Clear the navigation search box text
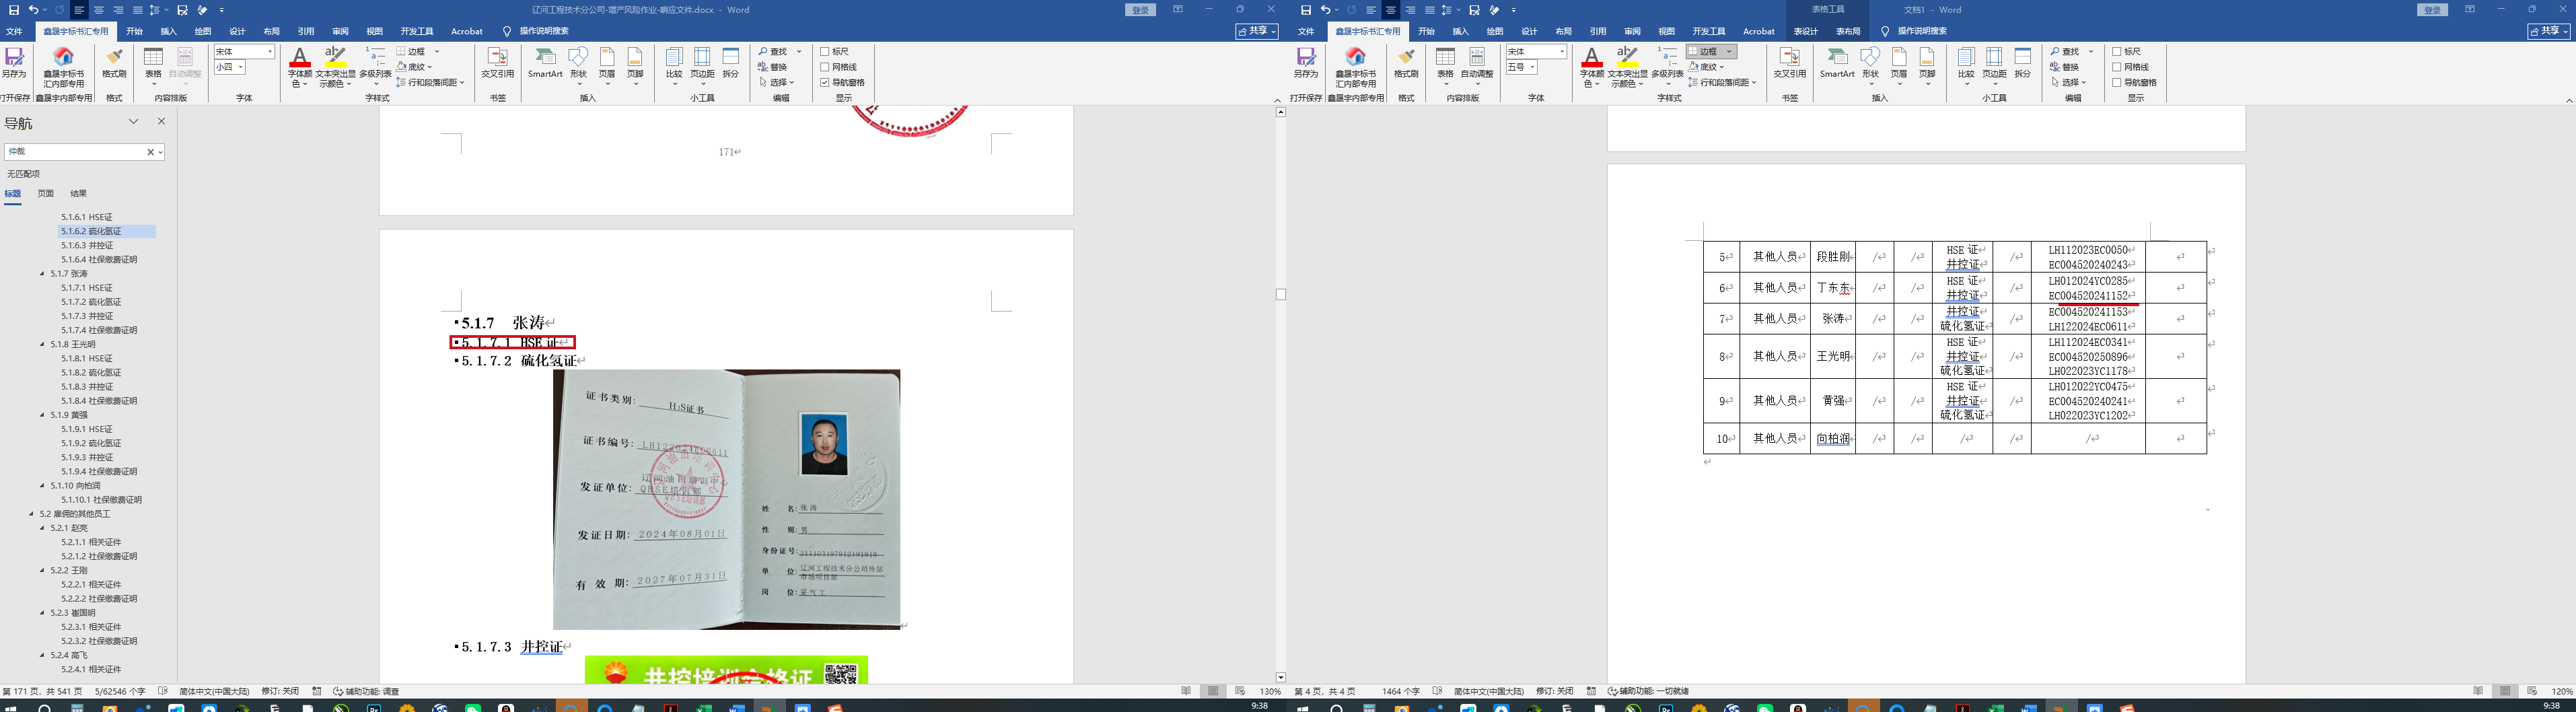Image resolution: width=2576 pixels, height=712 pixels. tap(151, 152)
